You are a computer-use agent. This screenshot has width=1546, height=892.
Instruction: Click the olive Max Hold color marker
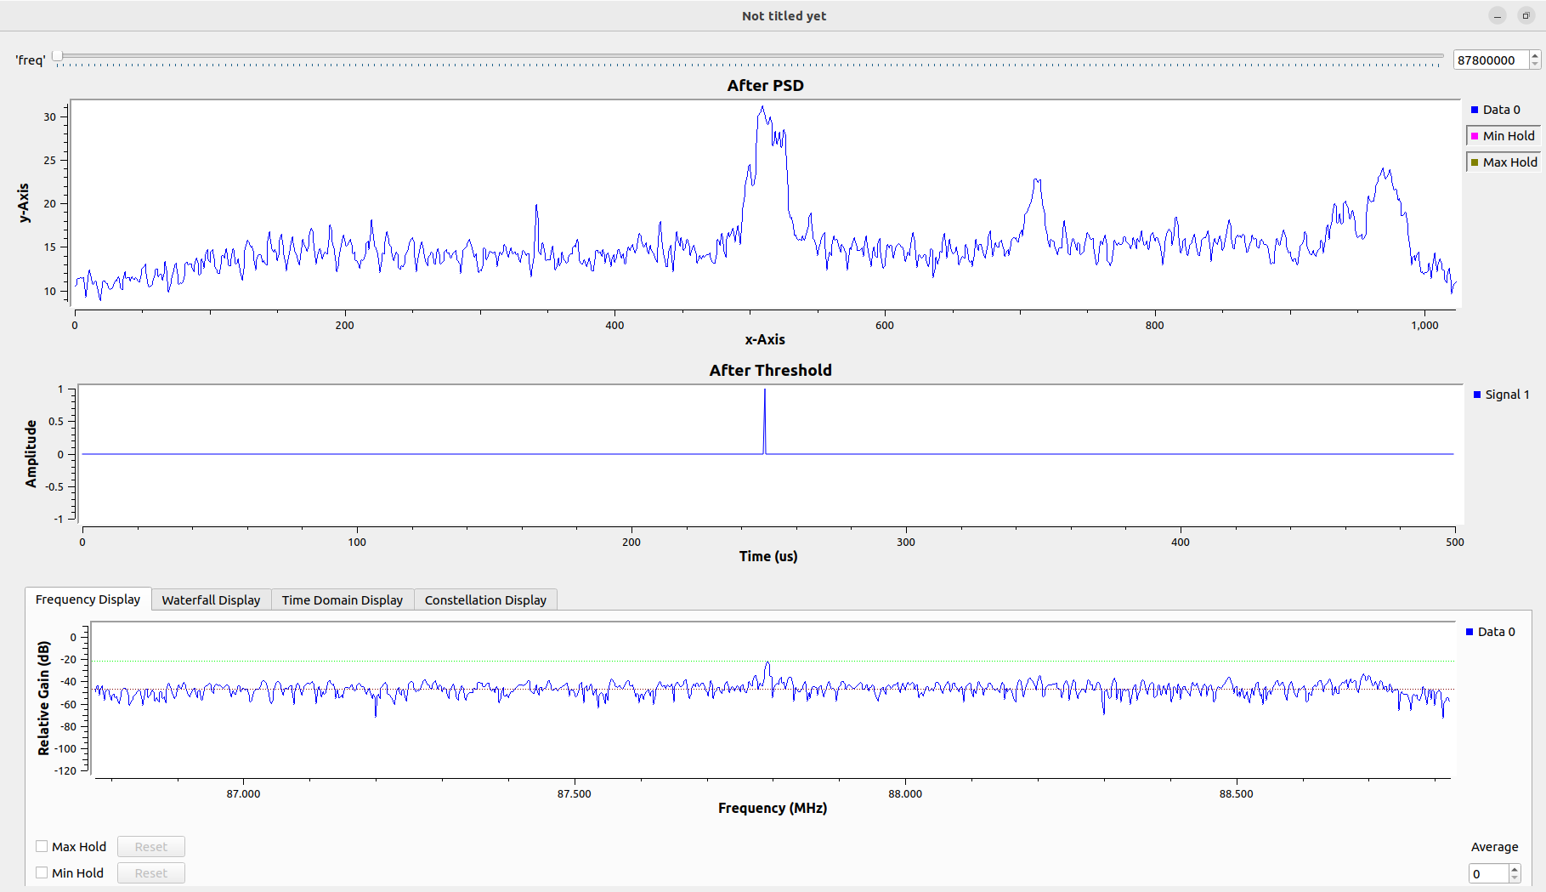click(x=1475, y=162)
